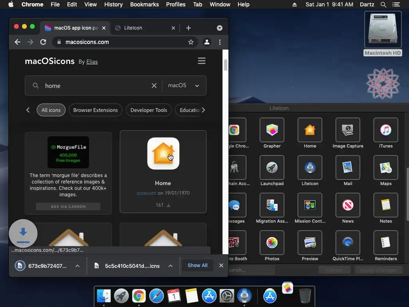Viewport: 409px width, 307px height.
Task: Select the Notes icon in LiteIcon grid
Action: (x=385, y=205)
